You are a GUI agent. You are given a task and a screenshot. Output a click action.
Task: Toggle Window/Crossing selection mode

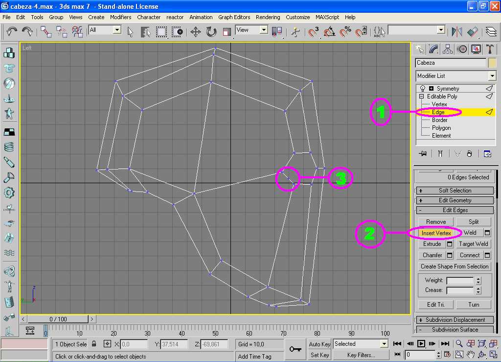pos(177,32)
